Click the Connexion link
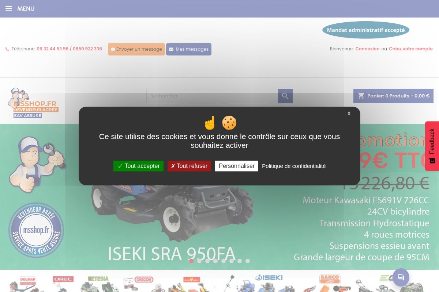 [x=367, y=49]
